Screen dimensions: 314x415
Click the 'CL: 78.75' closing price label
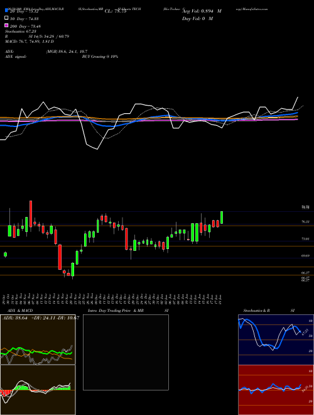coord(116,11)
